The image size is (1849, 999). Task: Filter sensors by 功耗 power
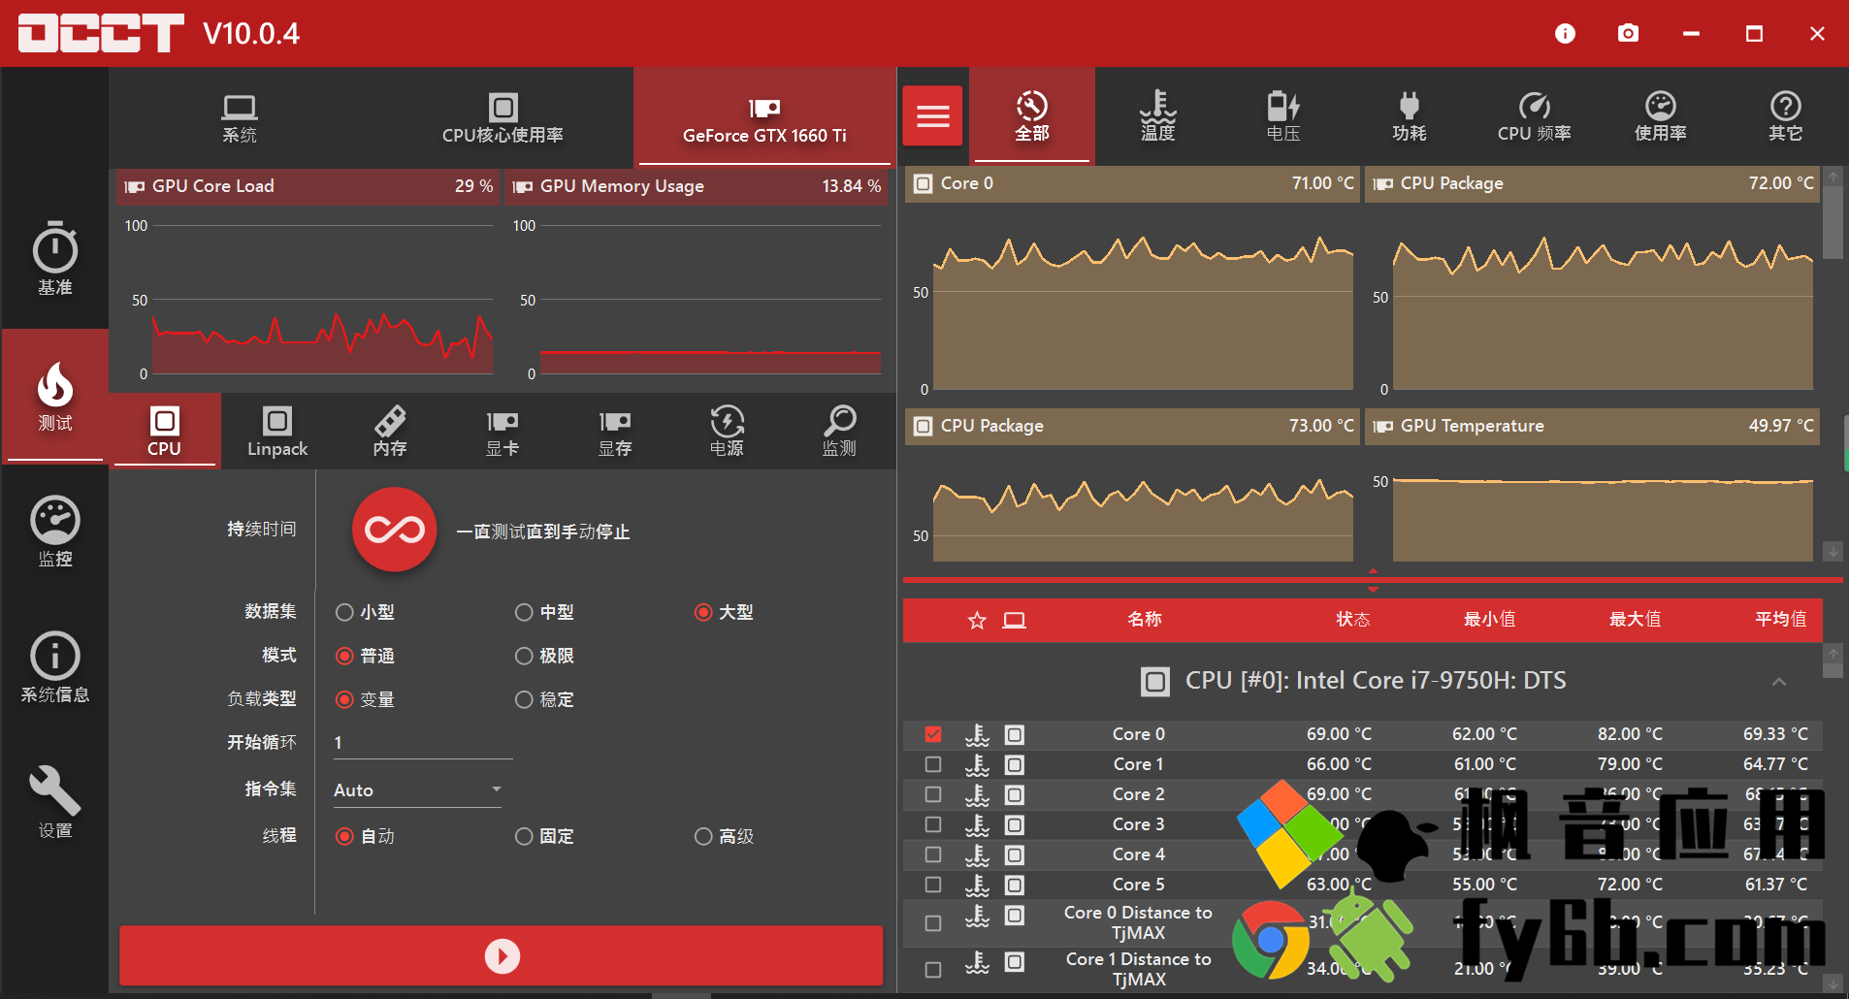click(1410, 116)
